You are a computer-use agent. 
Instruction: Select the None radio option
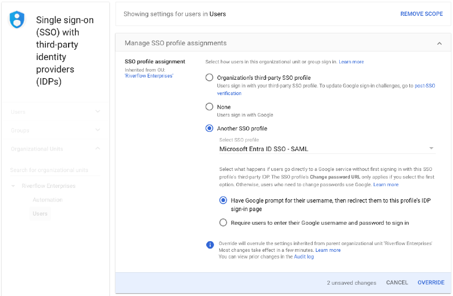pos(209,106)
